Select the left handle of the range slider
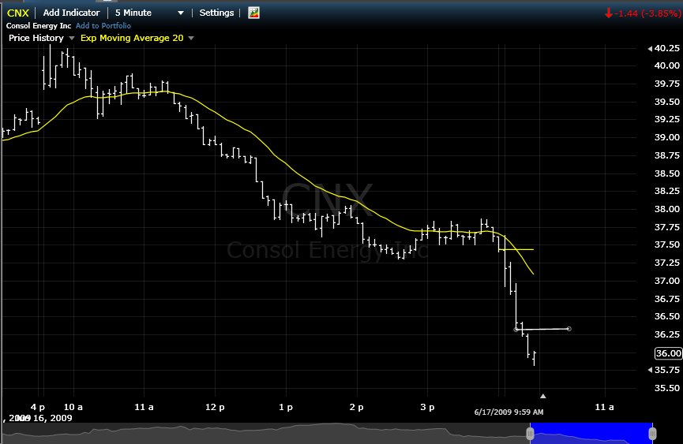The height and width of the screenshot is (444, 683). 530,434
